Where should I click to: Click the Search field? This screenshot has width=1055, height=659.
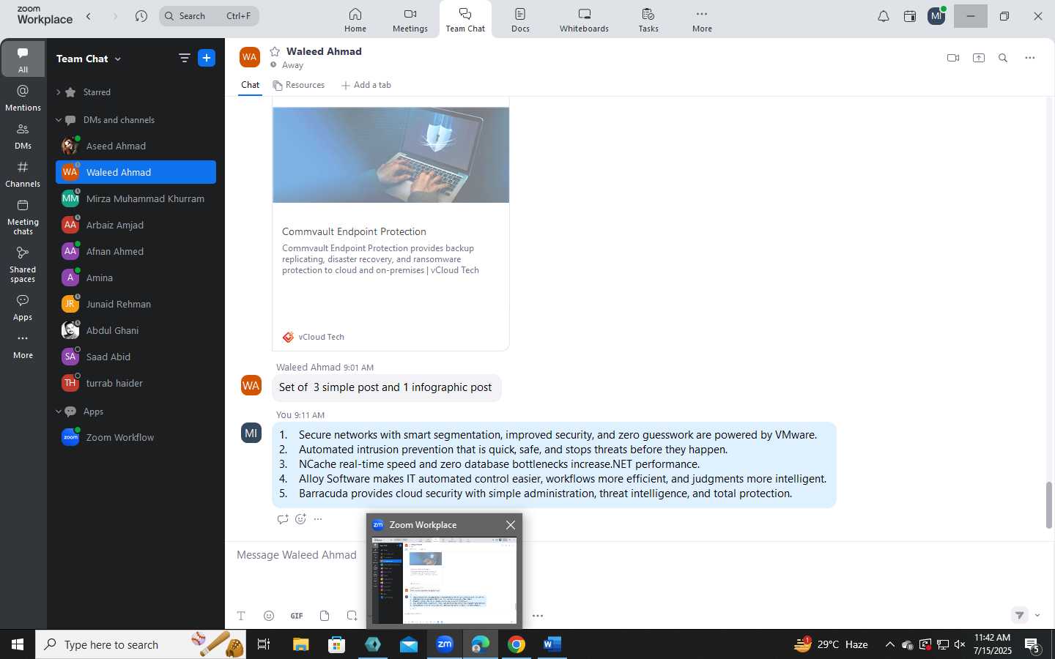point(209,16)
